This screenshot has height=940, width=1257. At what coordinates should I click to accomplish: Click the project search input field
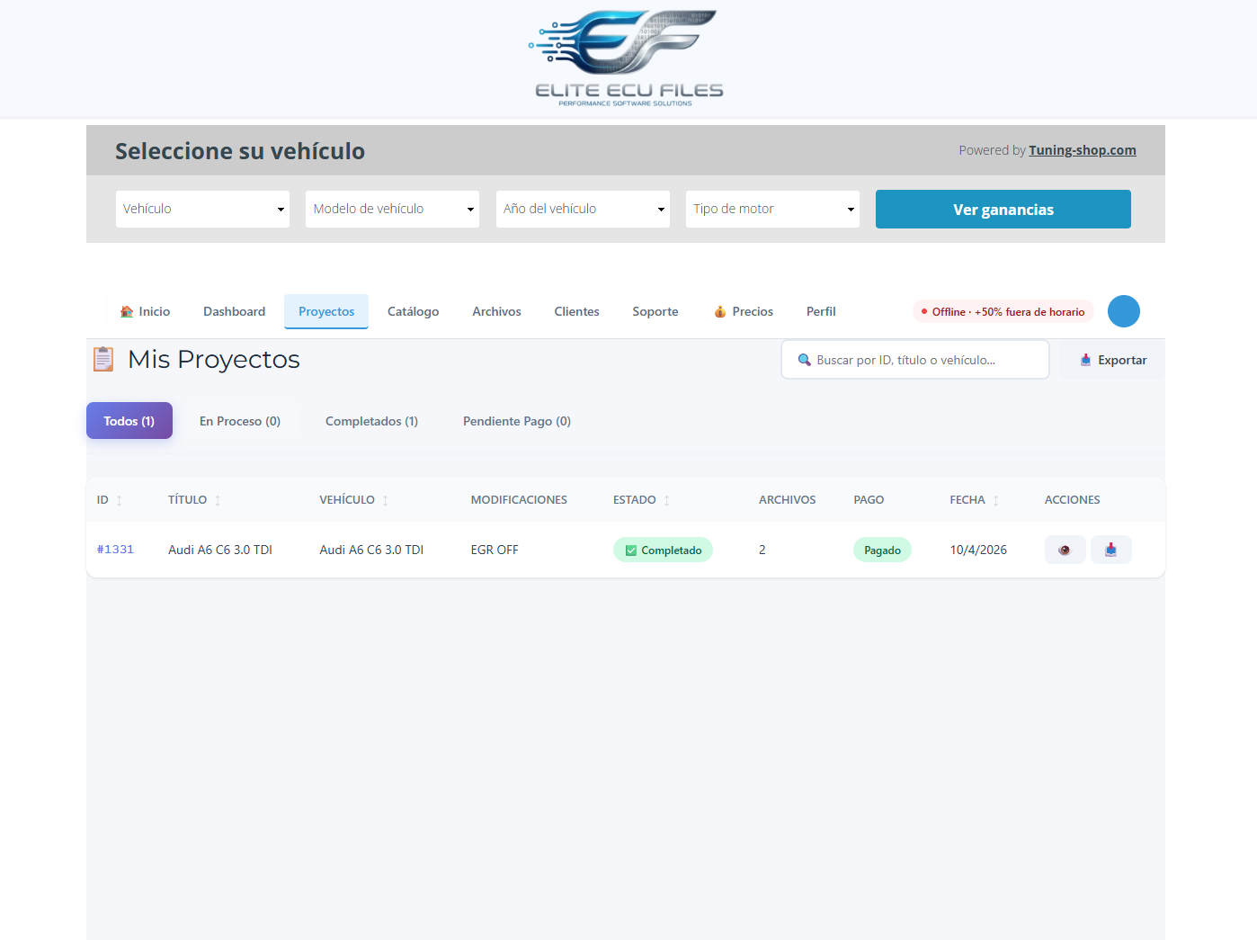[x=917, y=360]
